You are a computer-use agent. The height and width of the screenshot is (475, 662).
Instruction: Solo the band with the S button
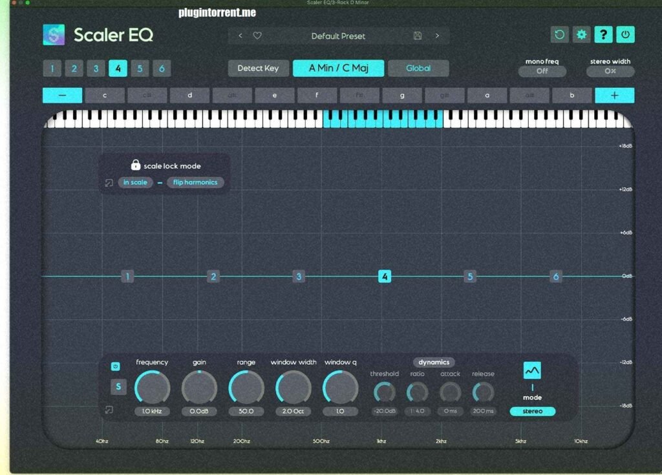[118, 386]
